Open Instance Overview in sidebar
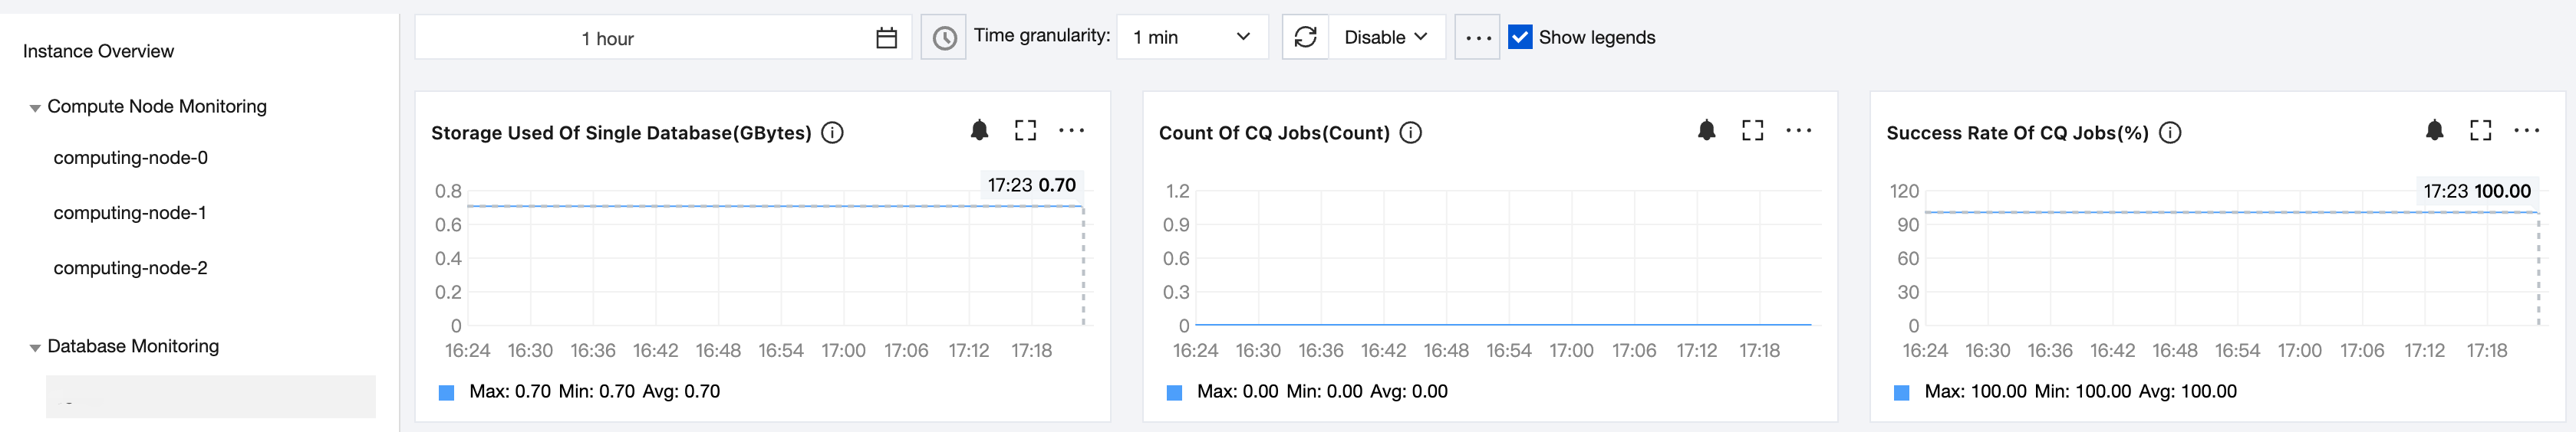The width and height of the screenshot is (2576, 432). pos(98,51)
